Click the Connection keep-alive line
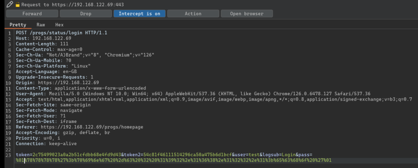The width and height of the screenshot is (418, 168). [47, 144]
